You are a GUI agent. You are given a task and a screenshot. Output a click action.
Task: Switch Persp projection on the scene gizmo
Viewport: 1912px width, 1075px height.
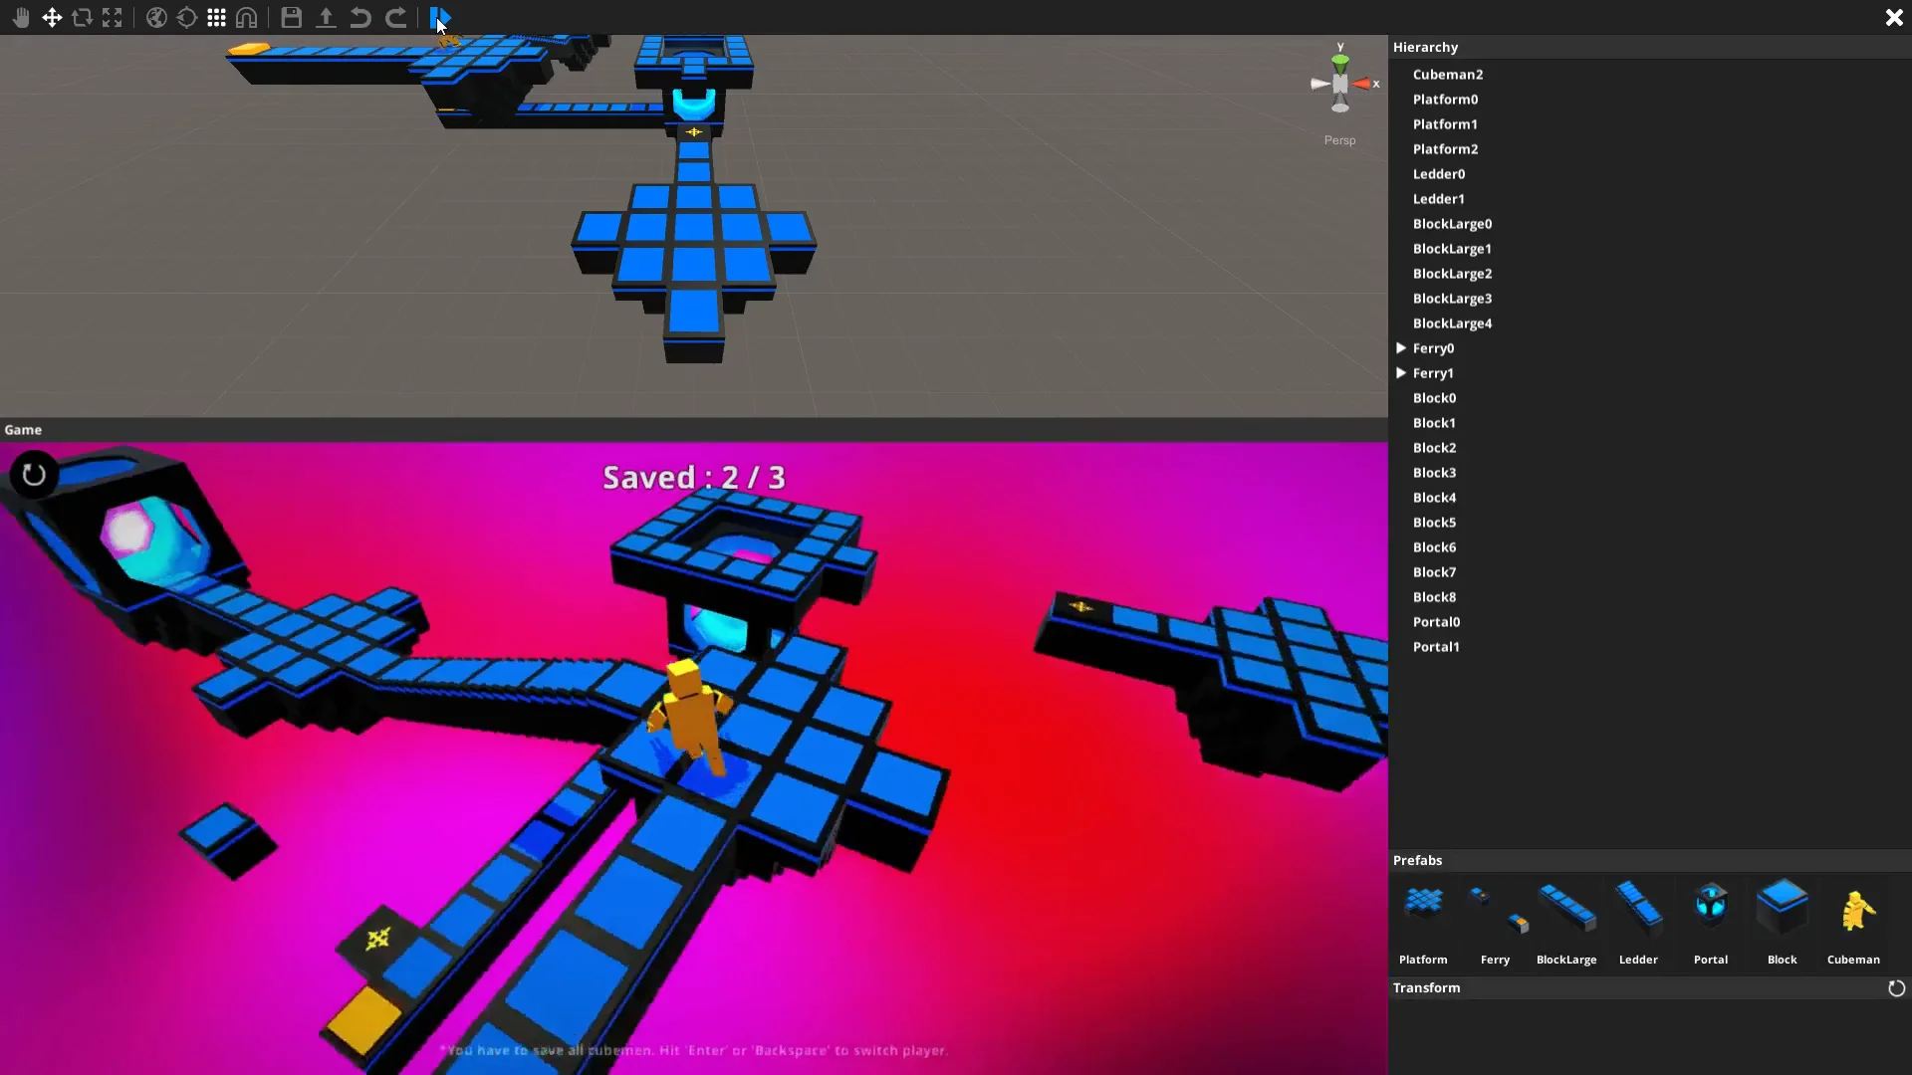(x=1338, y=139)
